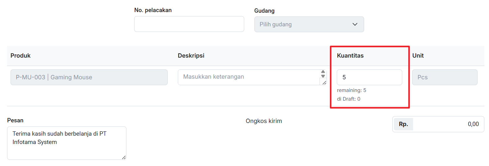Click the chevron arrow in Gudang selector
Image resolution: width=489 pixels, height=166 pixels.
[x=355, y=24]
